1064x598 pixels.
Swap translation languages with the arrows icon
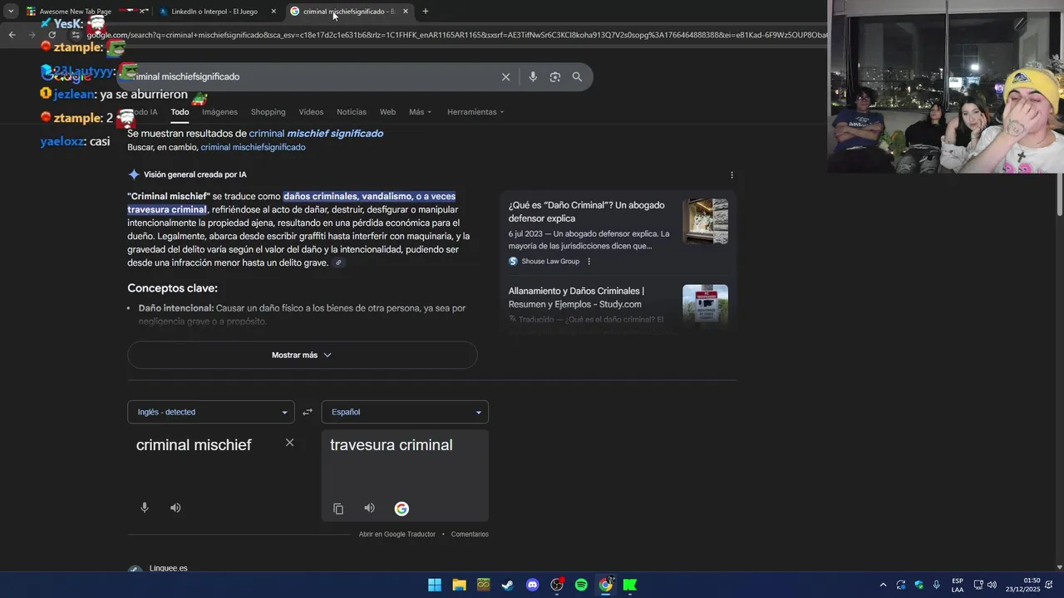308,412
